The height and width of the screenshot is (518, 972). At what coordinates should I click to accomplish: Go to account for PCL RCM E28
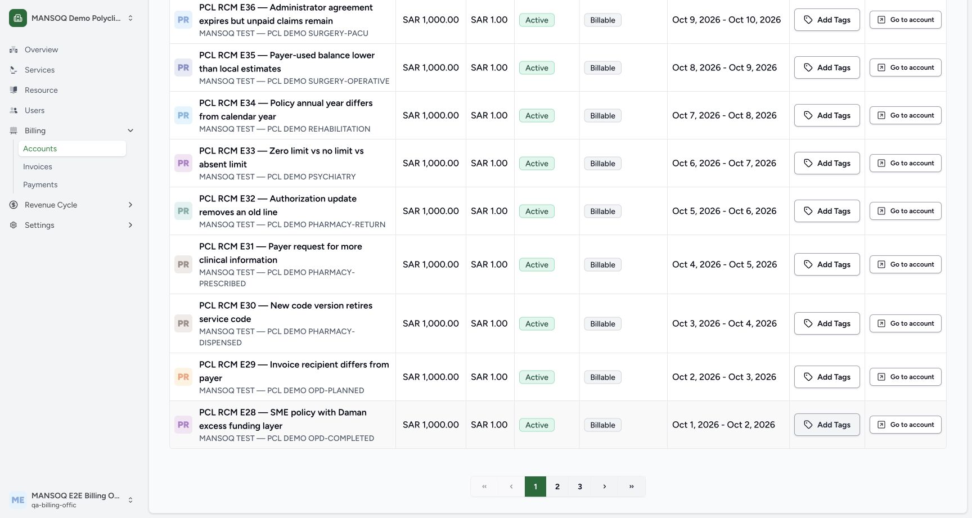[906, 425]
